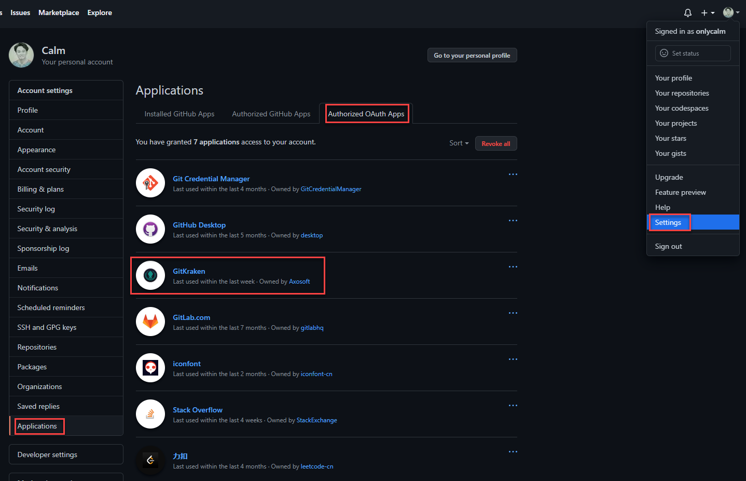746x481 pixels.
Task: Open Account in settings sidebar
Action: coord(66,130)
